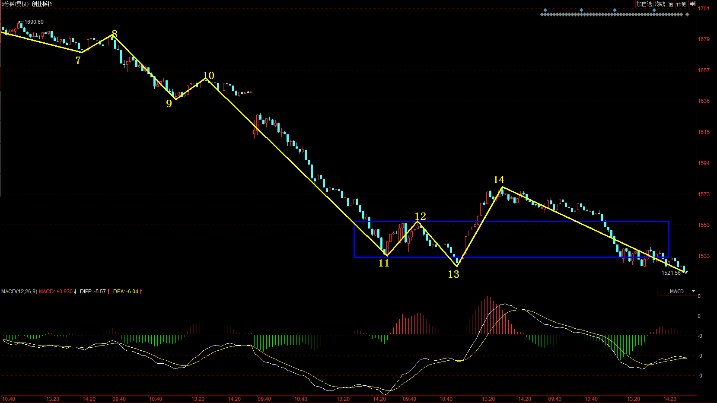The height and width of the screenshot is (403, 717).
Task: Click the 1657 price axis label
Action: tap(704, 70)
